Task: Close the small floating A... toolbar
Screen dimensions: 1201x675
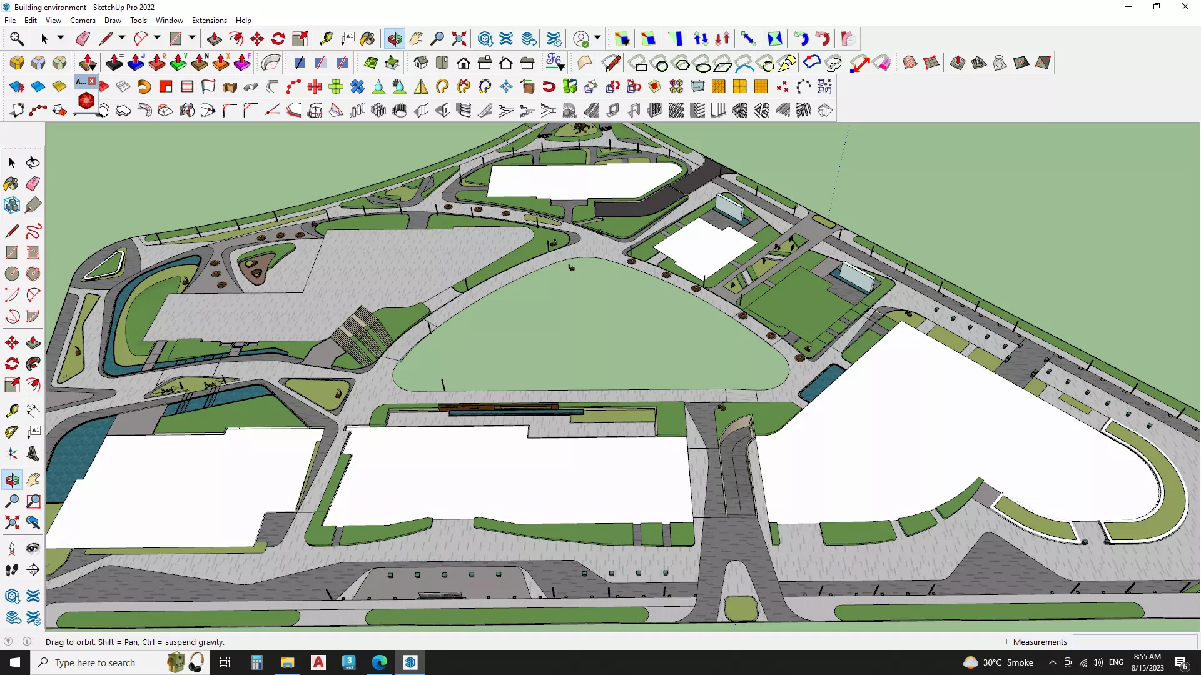Action: pos(92,81)
